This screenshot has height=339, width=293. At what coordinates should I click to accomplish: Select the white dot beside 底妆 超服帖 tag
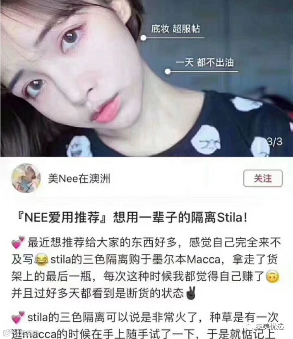click(143, 38)
